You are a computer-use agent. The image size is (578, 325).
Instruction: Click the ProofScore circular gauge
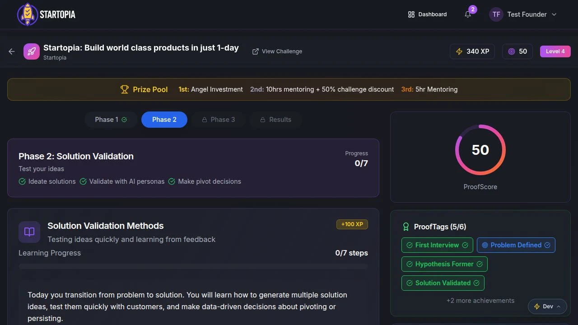pos(480,150)
